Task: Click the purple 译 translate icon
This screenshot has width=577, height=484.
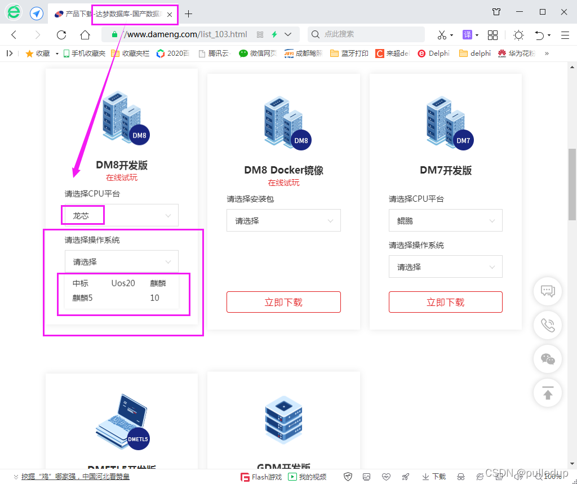Action: 467,34
